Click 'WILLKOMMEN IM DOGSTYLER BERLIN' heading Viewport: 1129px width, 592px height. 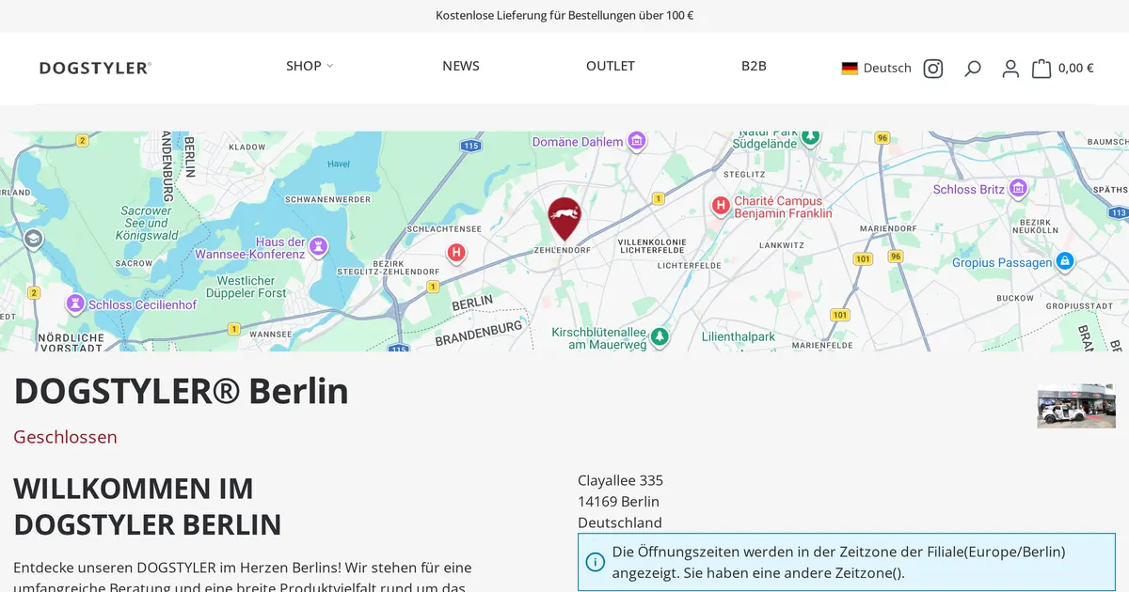pos(148,506)
